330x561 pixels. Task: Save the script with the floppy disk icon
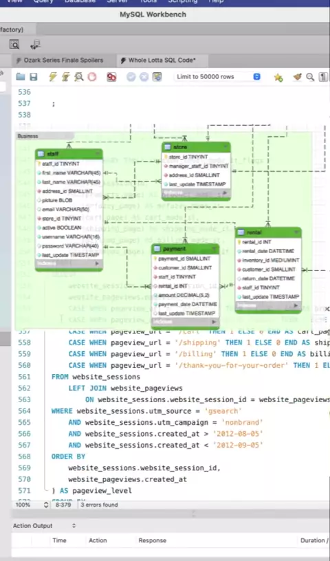[33, 76]
